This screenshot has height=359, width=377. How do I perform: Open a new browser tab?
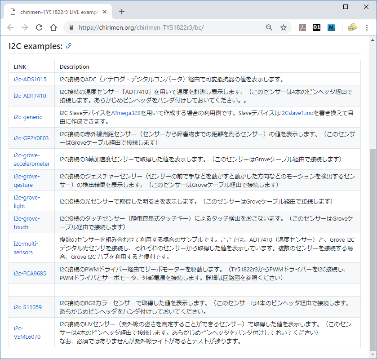coord(122,12)
